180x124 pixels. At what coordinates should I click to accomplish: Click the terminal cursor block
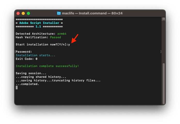17,88
